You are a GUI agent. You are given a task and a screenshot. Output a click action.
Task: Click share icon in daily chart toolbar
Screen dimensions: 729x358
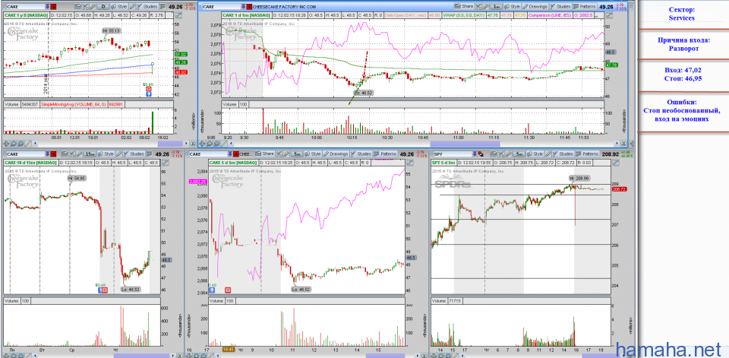tap(77, 7)
